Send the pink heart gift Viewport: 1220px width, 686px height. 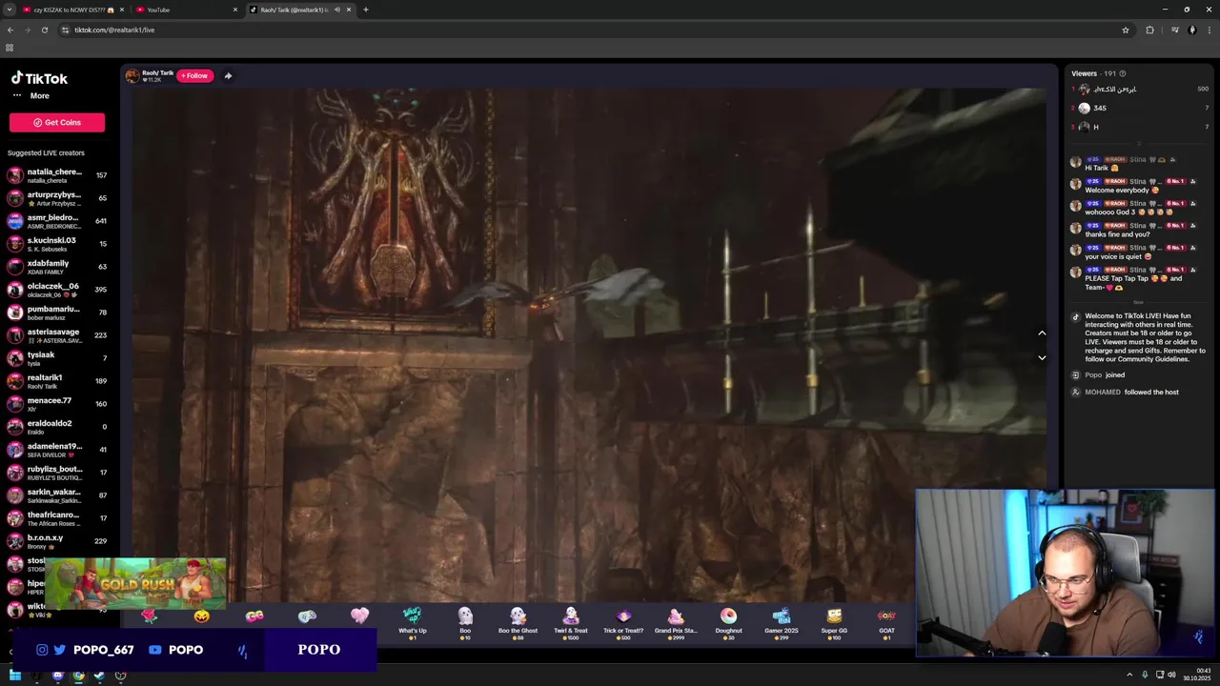[359, 616]
